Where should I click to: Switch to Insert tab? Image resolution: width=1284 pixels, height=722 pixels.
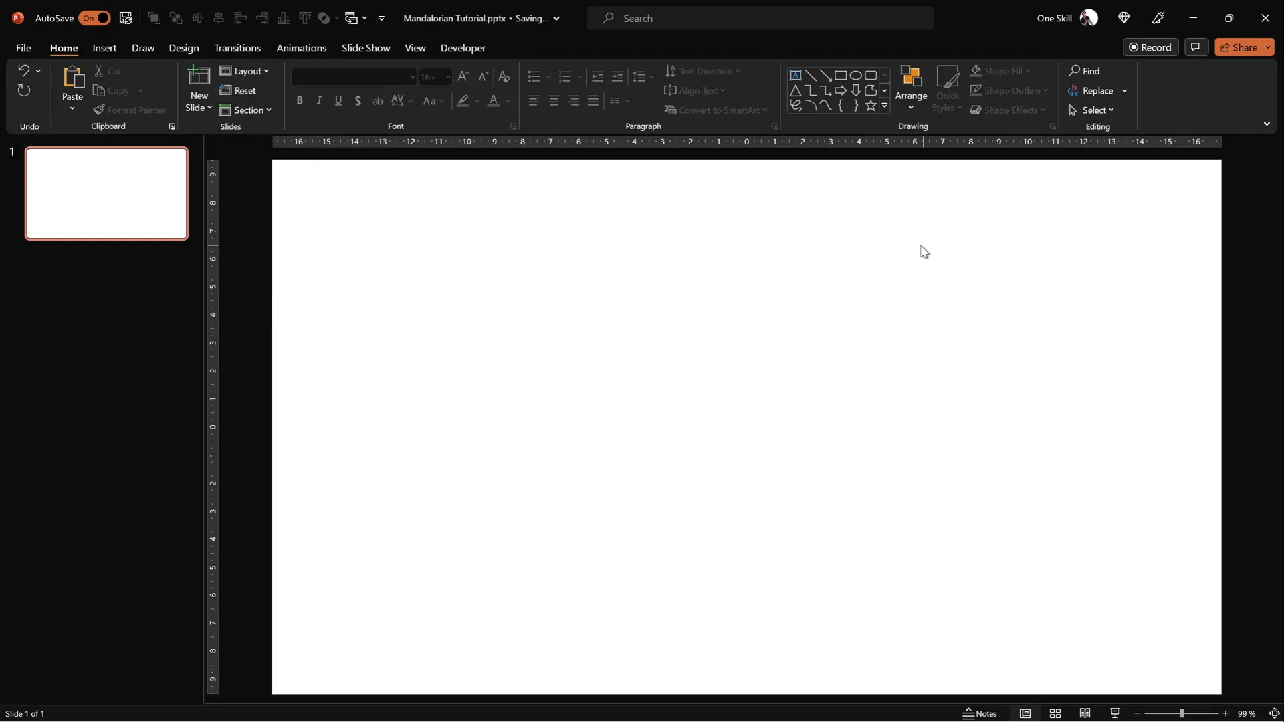click(104, 48)
